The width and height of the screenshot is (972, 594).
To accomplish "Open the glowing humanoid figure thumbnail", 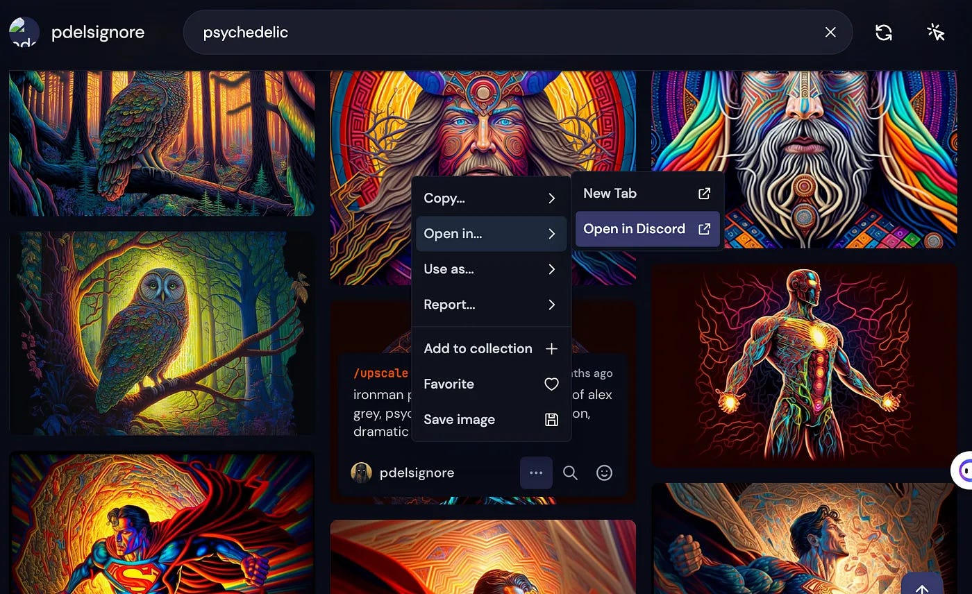I will (x=804, y=365).
